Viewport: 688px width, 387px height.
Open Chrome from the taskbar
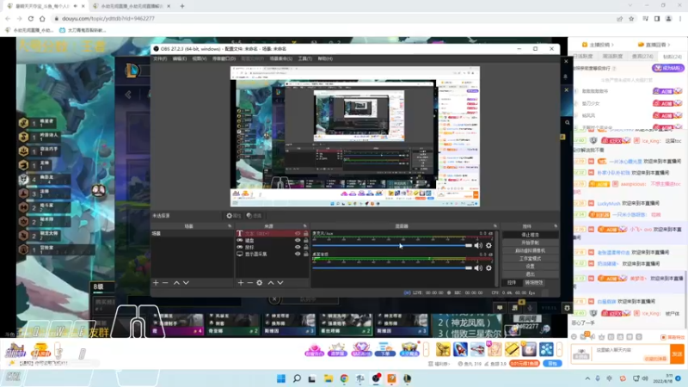click(x=344, y=378)
